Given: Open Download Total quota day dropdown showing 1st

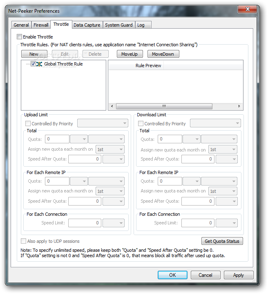Looking at the screenshot, I should pyautogui.click(x=223, y=149).
